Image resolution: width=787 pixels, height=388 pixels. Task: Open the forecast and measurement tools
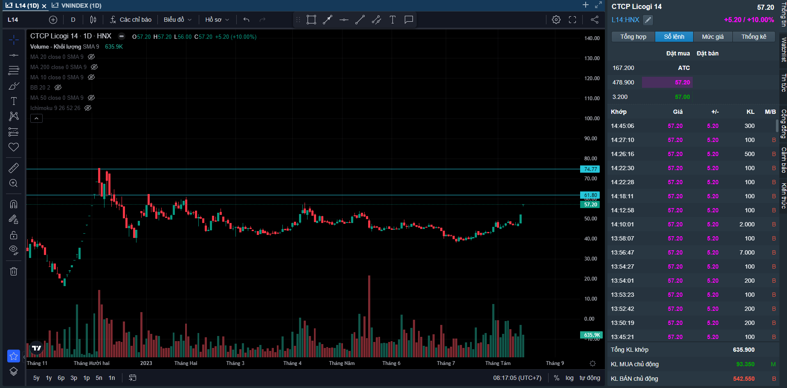tap(14, 132)
